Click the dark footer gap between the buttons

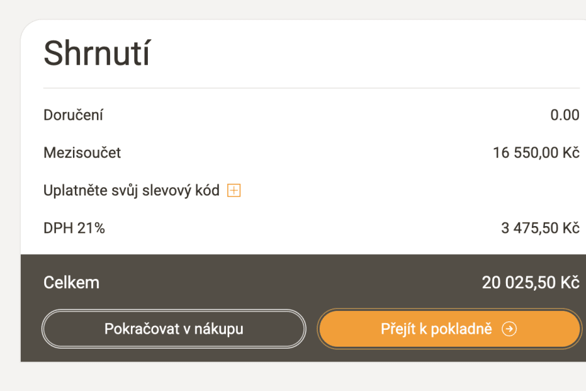point(311,329)
